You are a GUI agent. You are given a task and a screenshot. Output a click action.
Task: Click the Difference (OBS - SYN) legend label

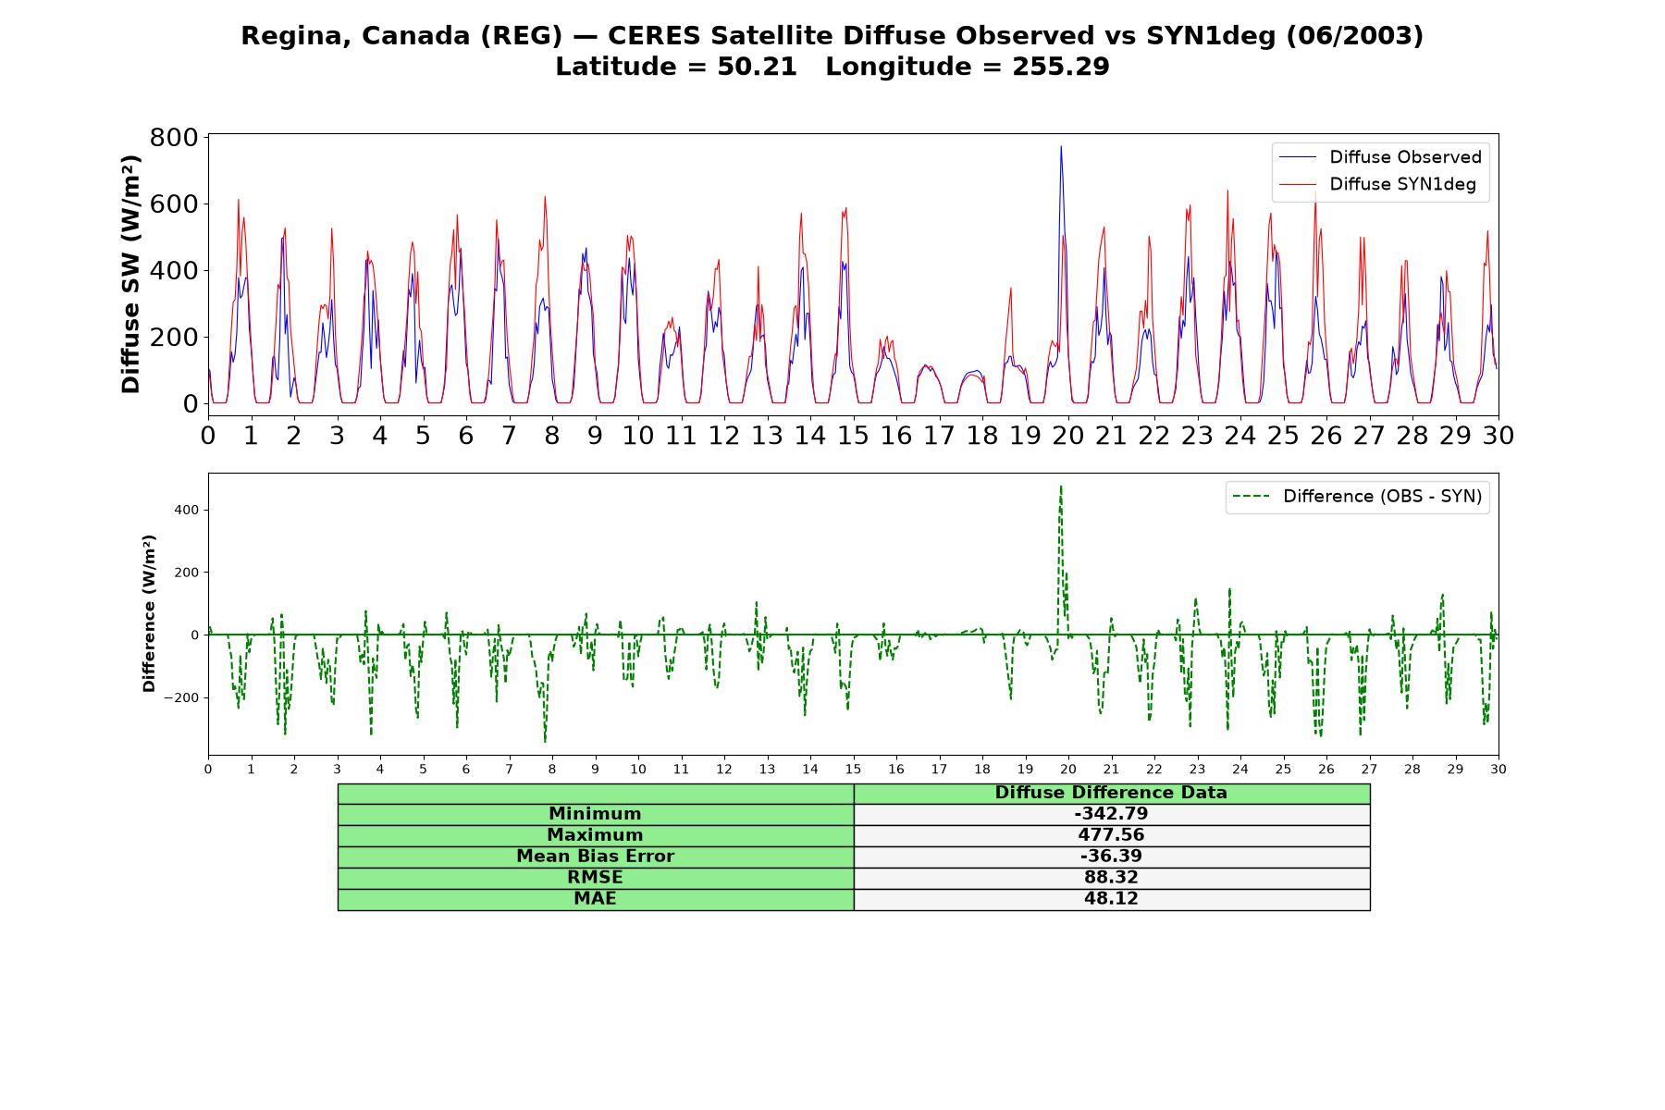point(1382,497)
